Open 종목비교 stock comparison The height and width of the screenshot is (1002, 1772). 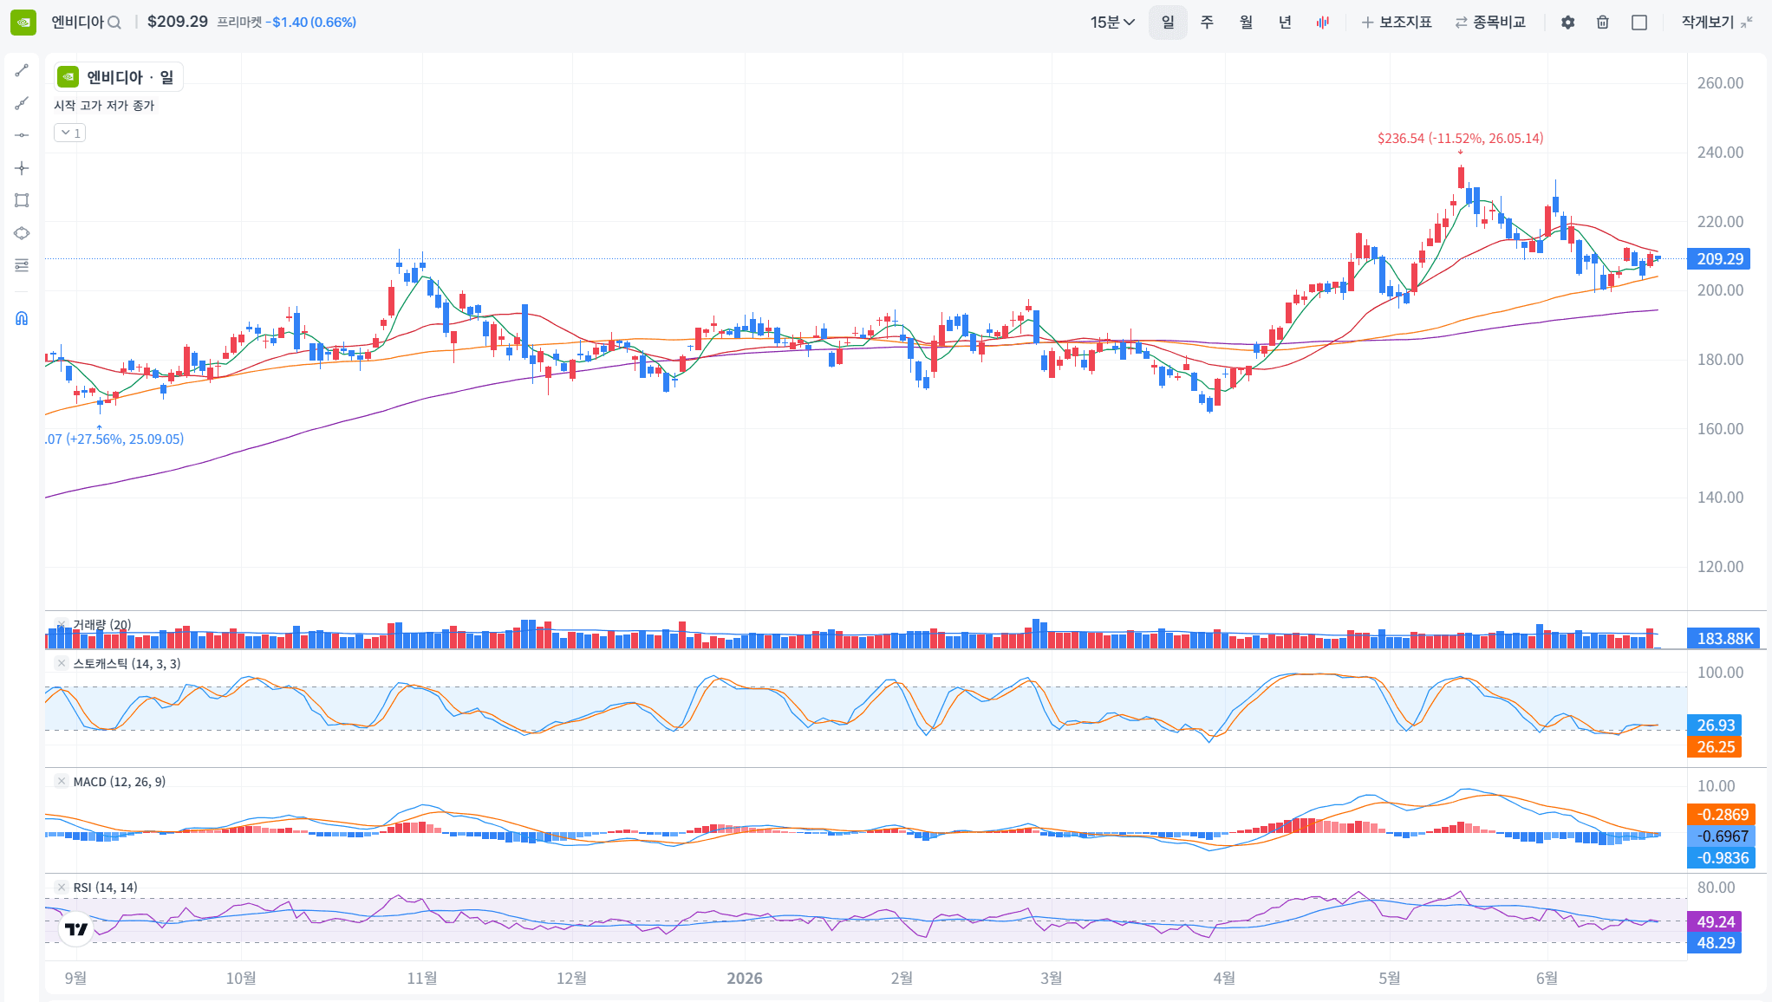pyautogui.click(x=1490, y=23)
